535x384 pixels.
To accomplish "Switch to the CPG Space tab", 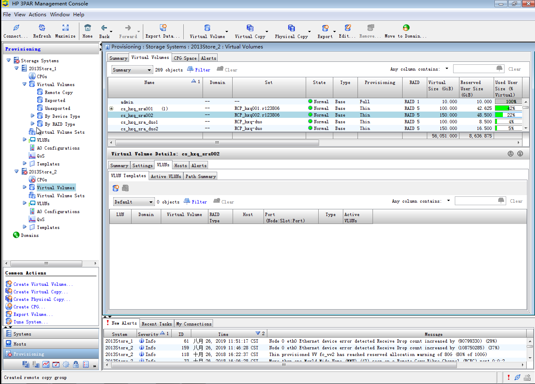I will (185, 58).
